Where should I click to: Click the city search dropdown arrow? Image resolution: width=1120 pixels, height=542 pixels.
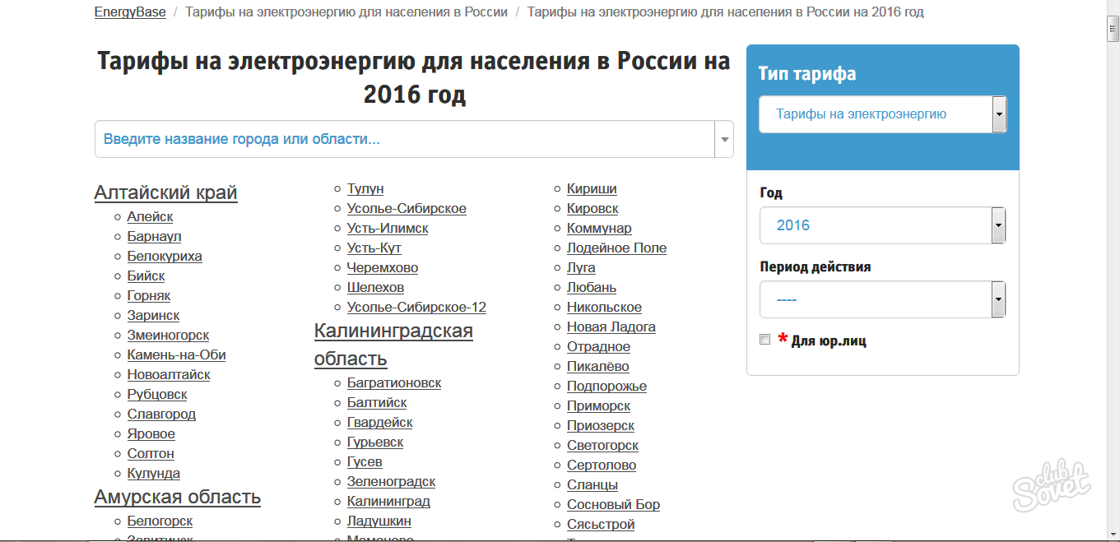point(724,139)
